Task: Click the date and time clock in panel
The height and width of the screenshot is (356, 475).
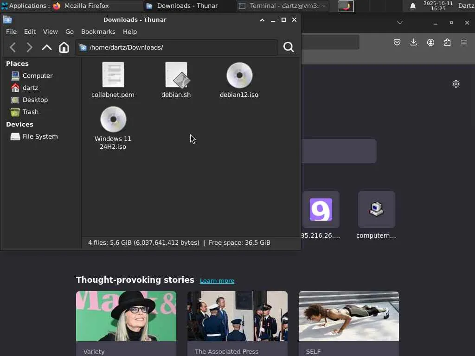Action: click(438, 6)
